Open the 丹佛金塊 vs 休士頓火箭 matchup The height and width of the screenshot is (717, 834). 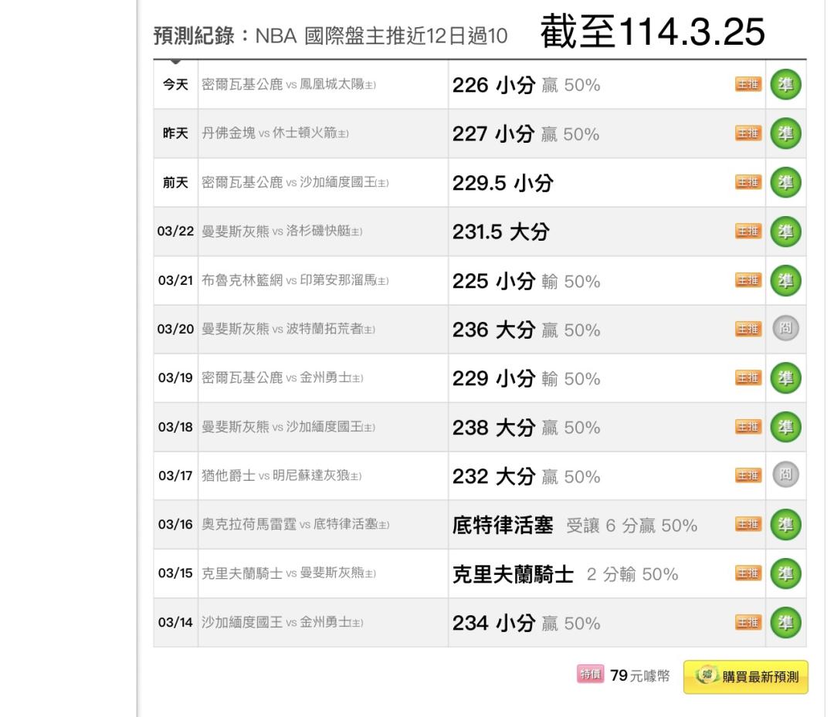[275, 134]
